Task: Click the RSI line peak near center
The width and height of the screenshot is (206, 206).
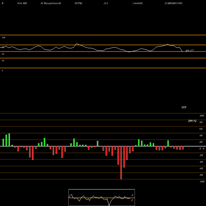Action: (77, 44)
